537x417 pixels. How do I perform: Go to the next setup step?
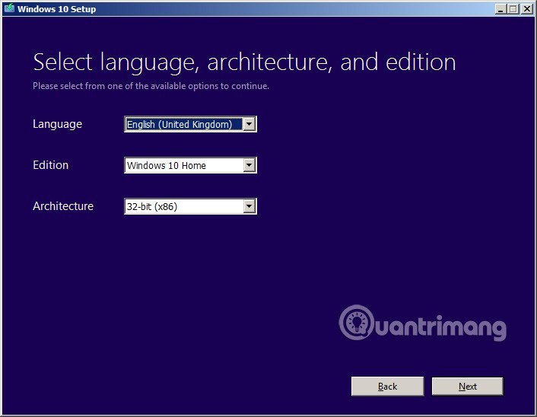click(468, 387)
